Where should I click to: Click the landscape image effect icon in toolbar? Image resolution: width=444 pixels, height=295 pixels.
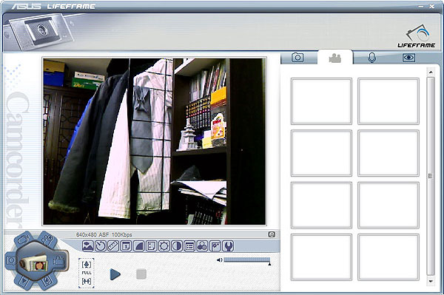click(88, 246)
